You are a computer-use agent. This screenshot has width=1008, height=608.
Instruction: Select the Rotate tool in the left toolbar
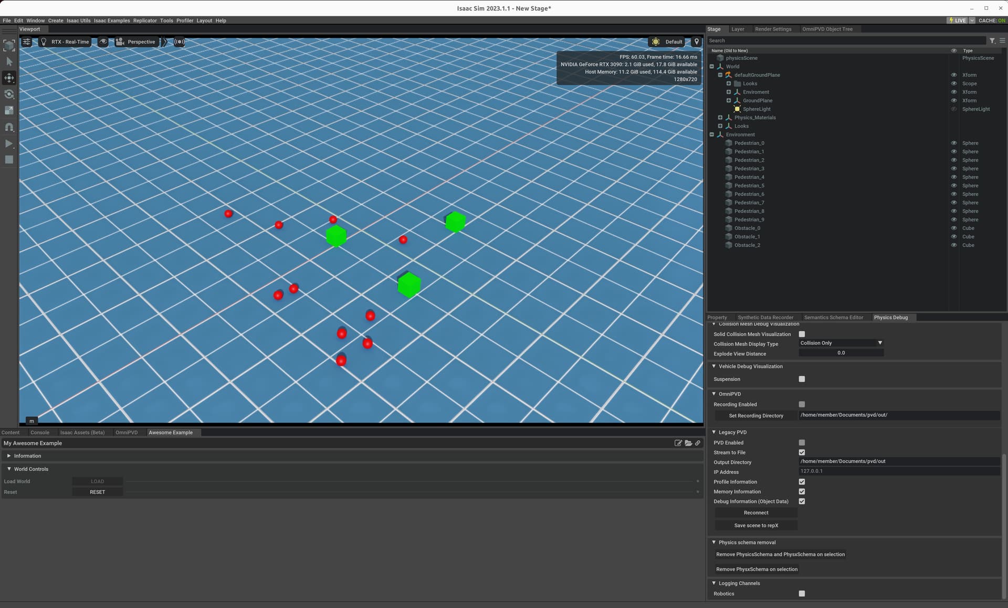(8, 94)
